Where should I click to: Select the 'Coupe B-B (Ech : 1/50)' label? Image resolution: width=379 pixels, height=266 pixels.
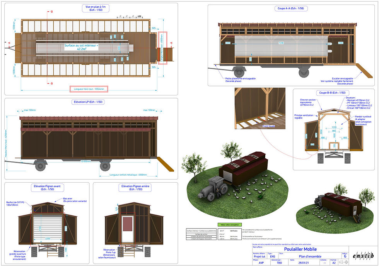point(332,93)
